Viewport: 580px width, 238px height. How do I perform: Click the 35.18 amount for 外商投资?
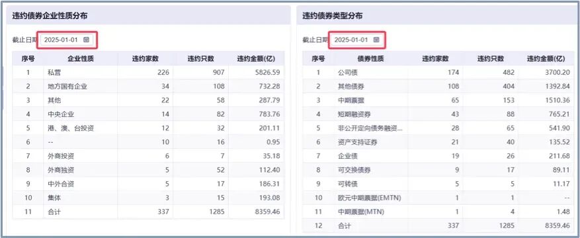[272, 156]
